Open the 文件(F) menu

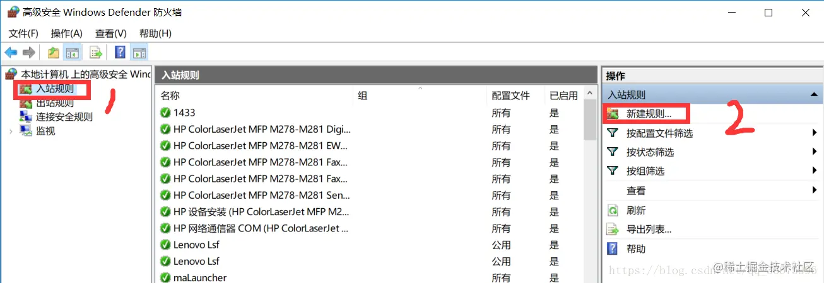24,33
